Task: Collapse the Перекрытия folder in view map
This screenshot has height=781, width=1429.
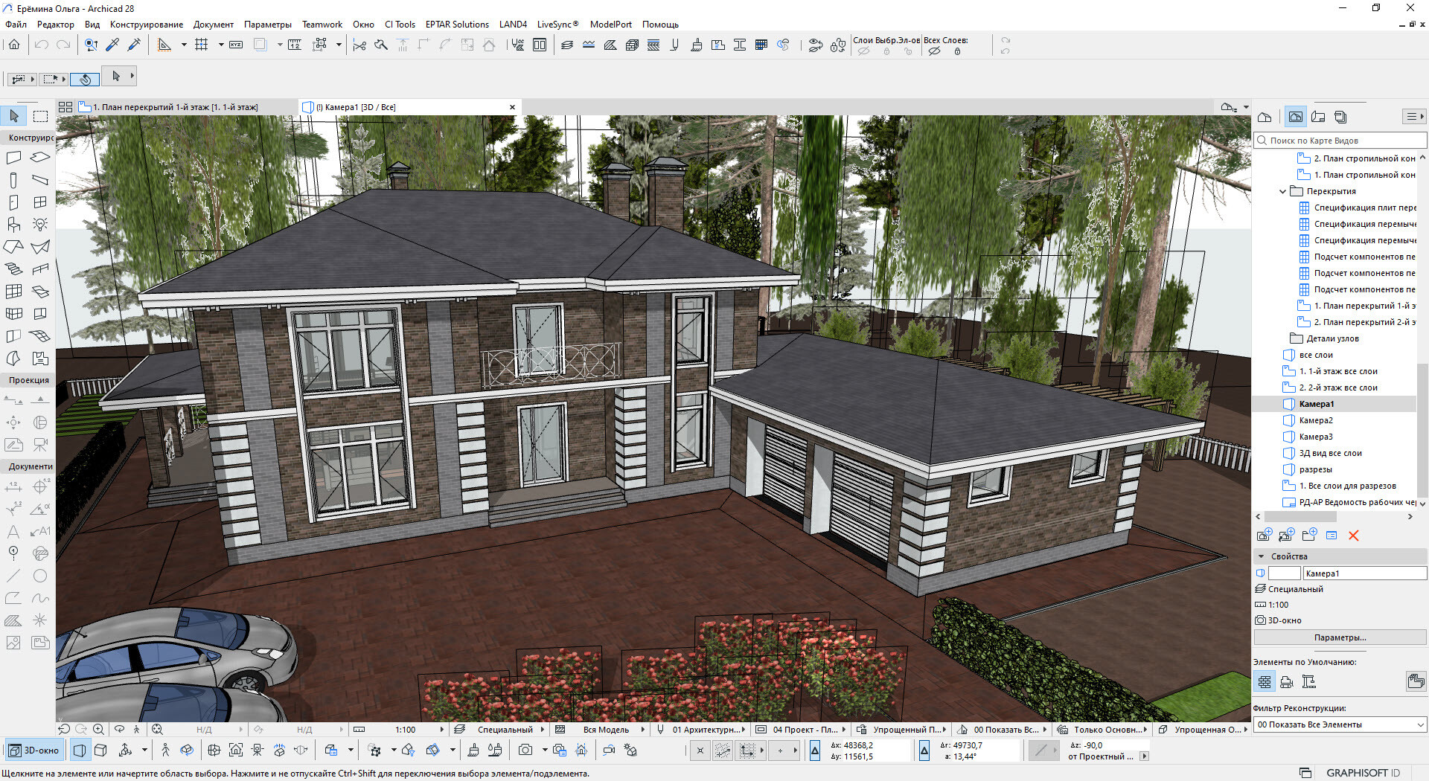Action: (x=1282, y=192)
